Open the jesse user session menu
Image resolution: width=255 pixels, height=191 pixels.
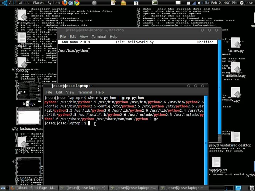246,3
